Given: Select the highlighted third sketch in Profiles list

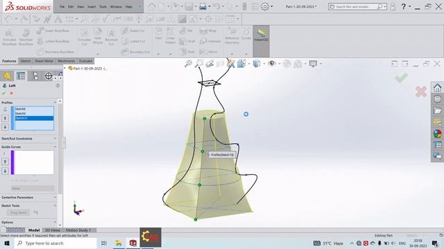Looking at the screenshot, I should 34,118.
